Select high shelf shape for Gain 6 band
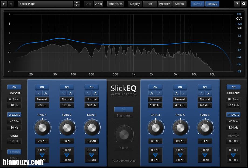The width and height of the screenshot is (248, 168). tap(209, 93)
